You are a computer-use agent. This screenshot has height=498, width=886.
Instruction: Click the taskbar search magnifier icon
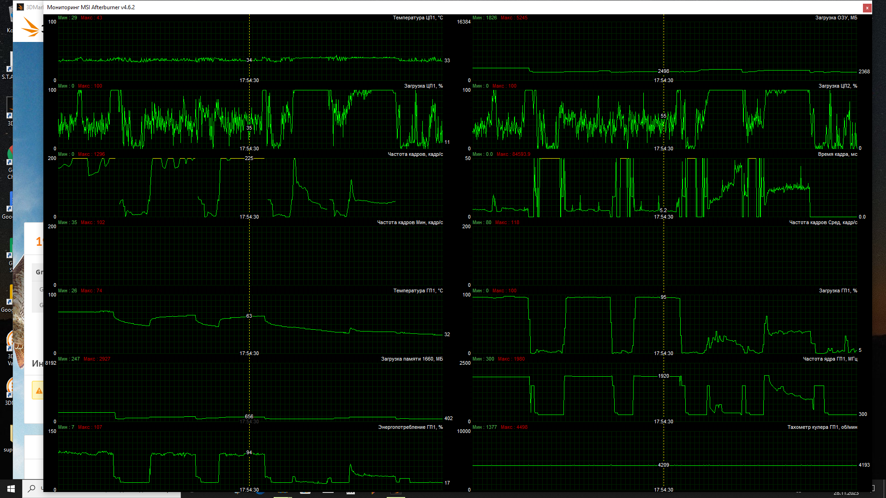coord(31,488)
